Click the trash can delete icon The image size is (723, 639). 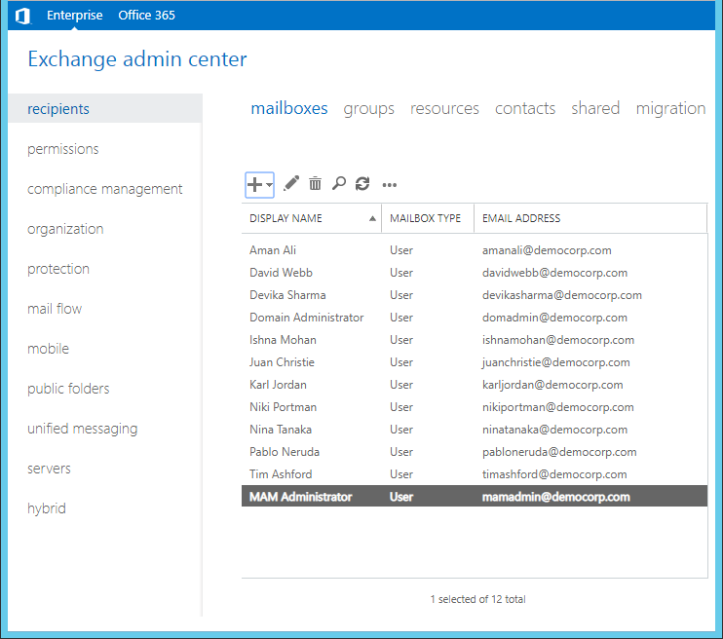[x=315, y=183]
